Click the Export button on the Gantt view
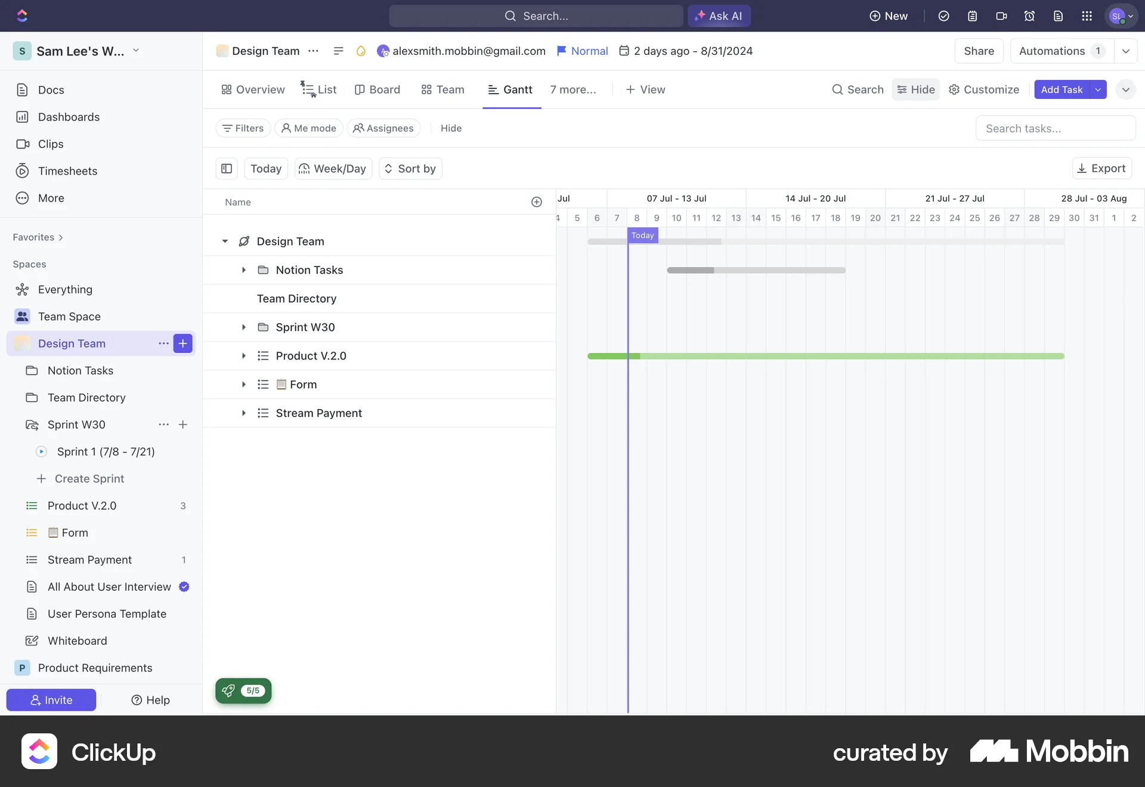 tap(1101, 168)
